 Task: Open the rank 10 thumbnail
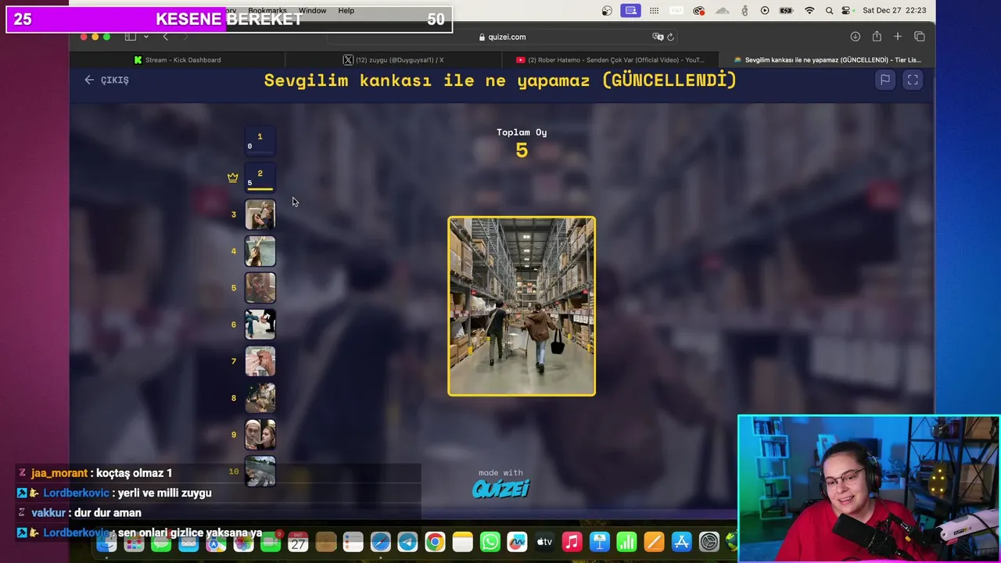[260, 472]
